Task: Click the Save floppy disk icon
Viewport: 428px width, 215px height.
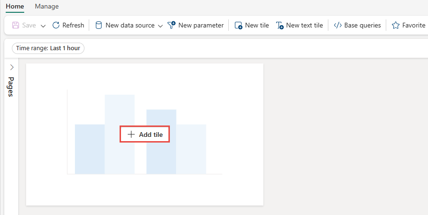Action: (x=16, y=25)
